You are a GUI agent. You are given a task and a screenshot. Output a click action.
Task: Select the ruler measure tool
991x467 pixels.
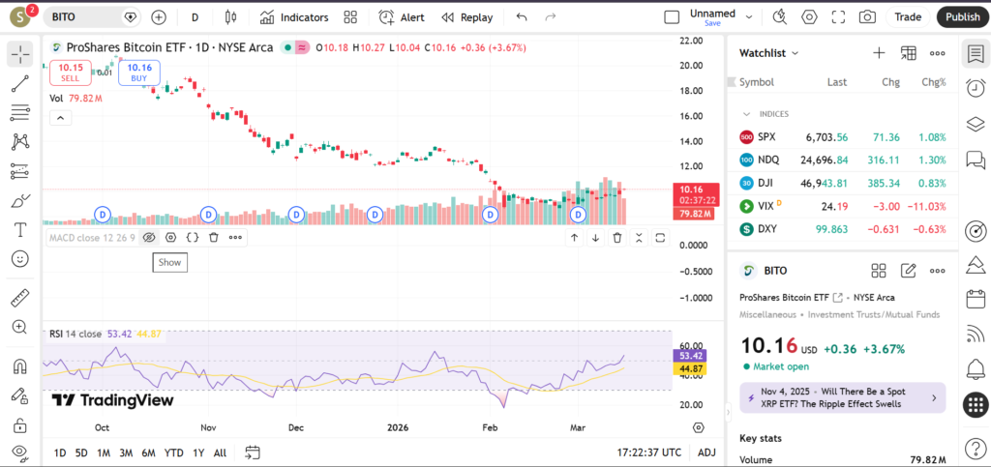[19, 298]
